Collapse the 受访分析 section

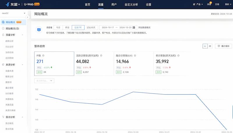coord(23,117)
